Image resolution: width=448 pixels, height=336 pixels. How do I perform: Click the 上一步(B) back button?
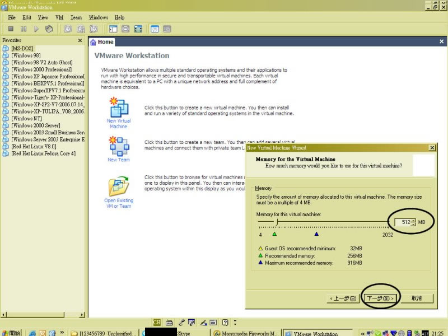coord(343,298)
